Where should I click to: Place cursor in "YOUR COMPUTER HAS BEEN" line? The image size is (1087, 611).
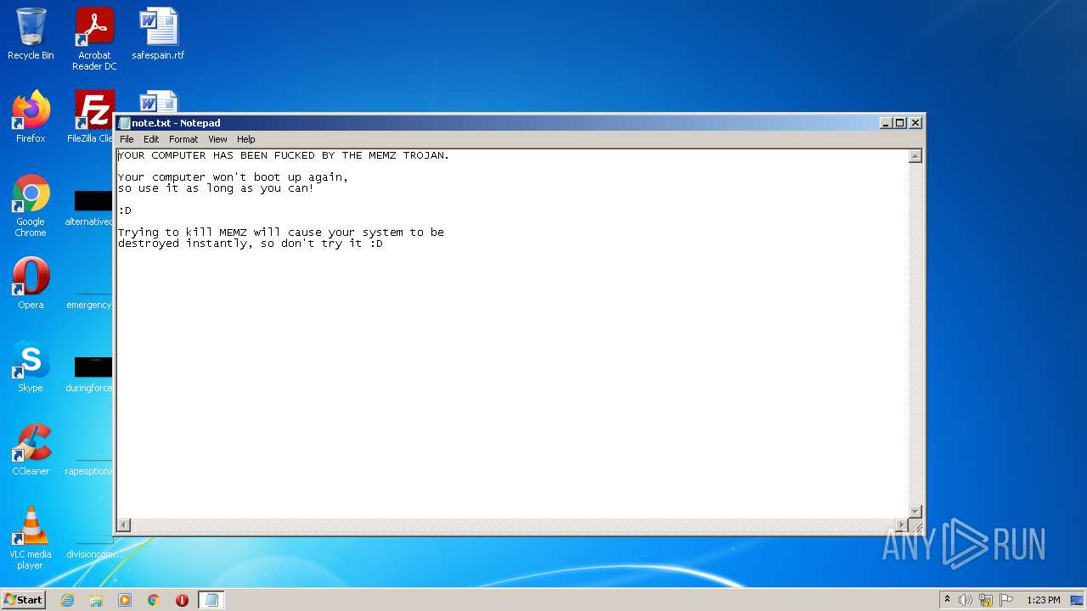pyautogui.click(x=284, y=155)
